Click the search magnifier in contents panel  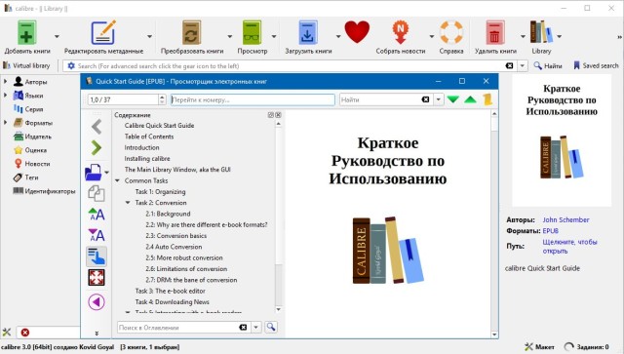[x=271, y=327]
